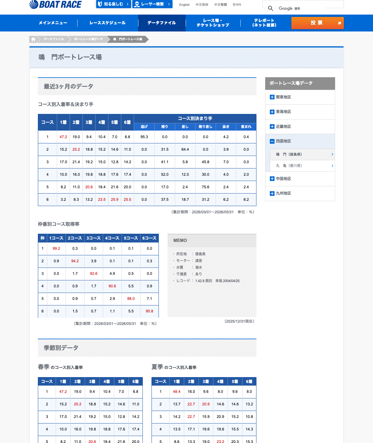Select 丸亀(香川県) in sidebar

(302, 166)
